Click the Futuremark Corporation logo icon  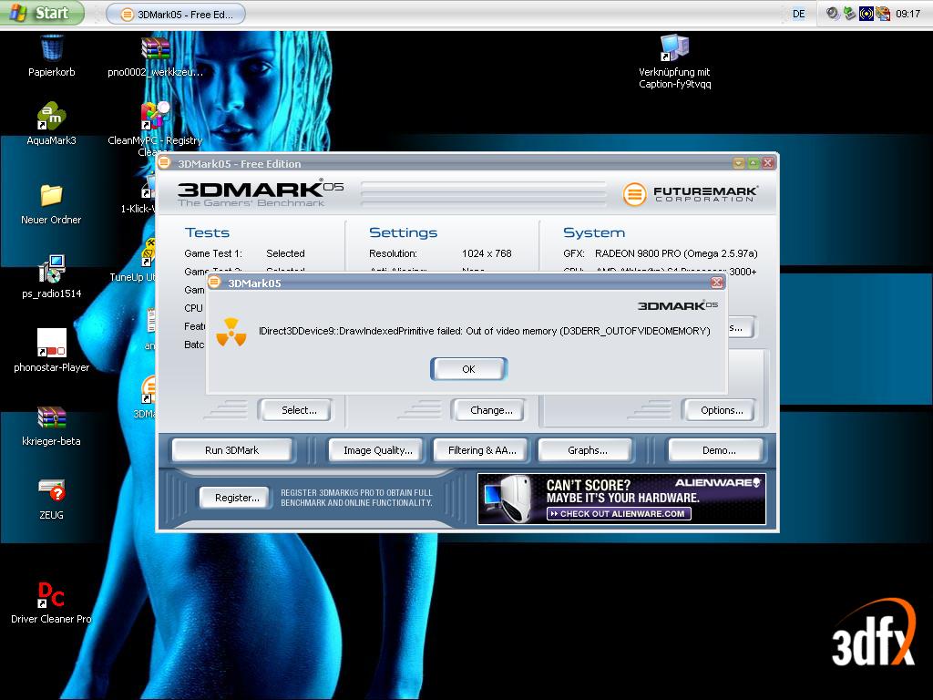point(634,194)
